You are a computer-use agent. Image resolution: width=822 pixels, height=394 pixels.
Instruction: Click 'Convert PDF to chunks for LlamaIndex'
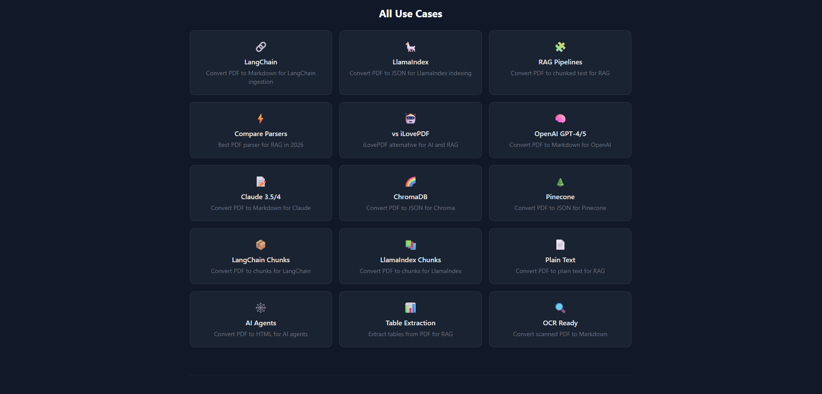click(x=410, y=271)
